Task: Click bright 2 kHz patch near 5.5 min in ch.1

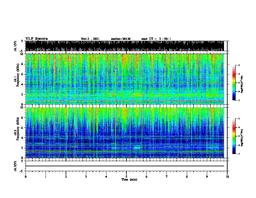Action: pyautogui.click(x=138, y=95)
